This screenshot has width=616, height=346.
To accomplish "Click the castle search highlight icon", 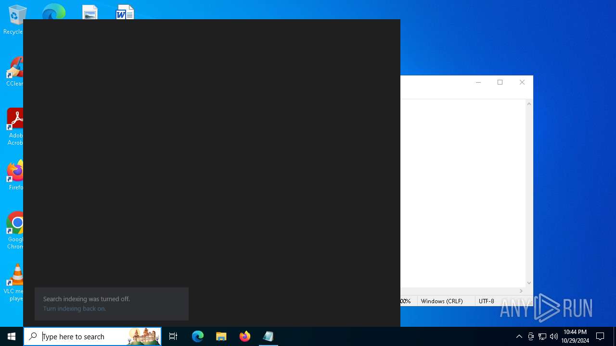I will click(x=143, y=336).
